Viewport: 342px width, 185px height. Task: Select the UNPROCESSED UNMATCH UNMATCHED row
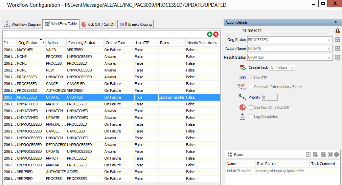coord(111,138)
